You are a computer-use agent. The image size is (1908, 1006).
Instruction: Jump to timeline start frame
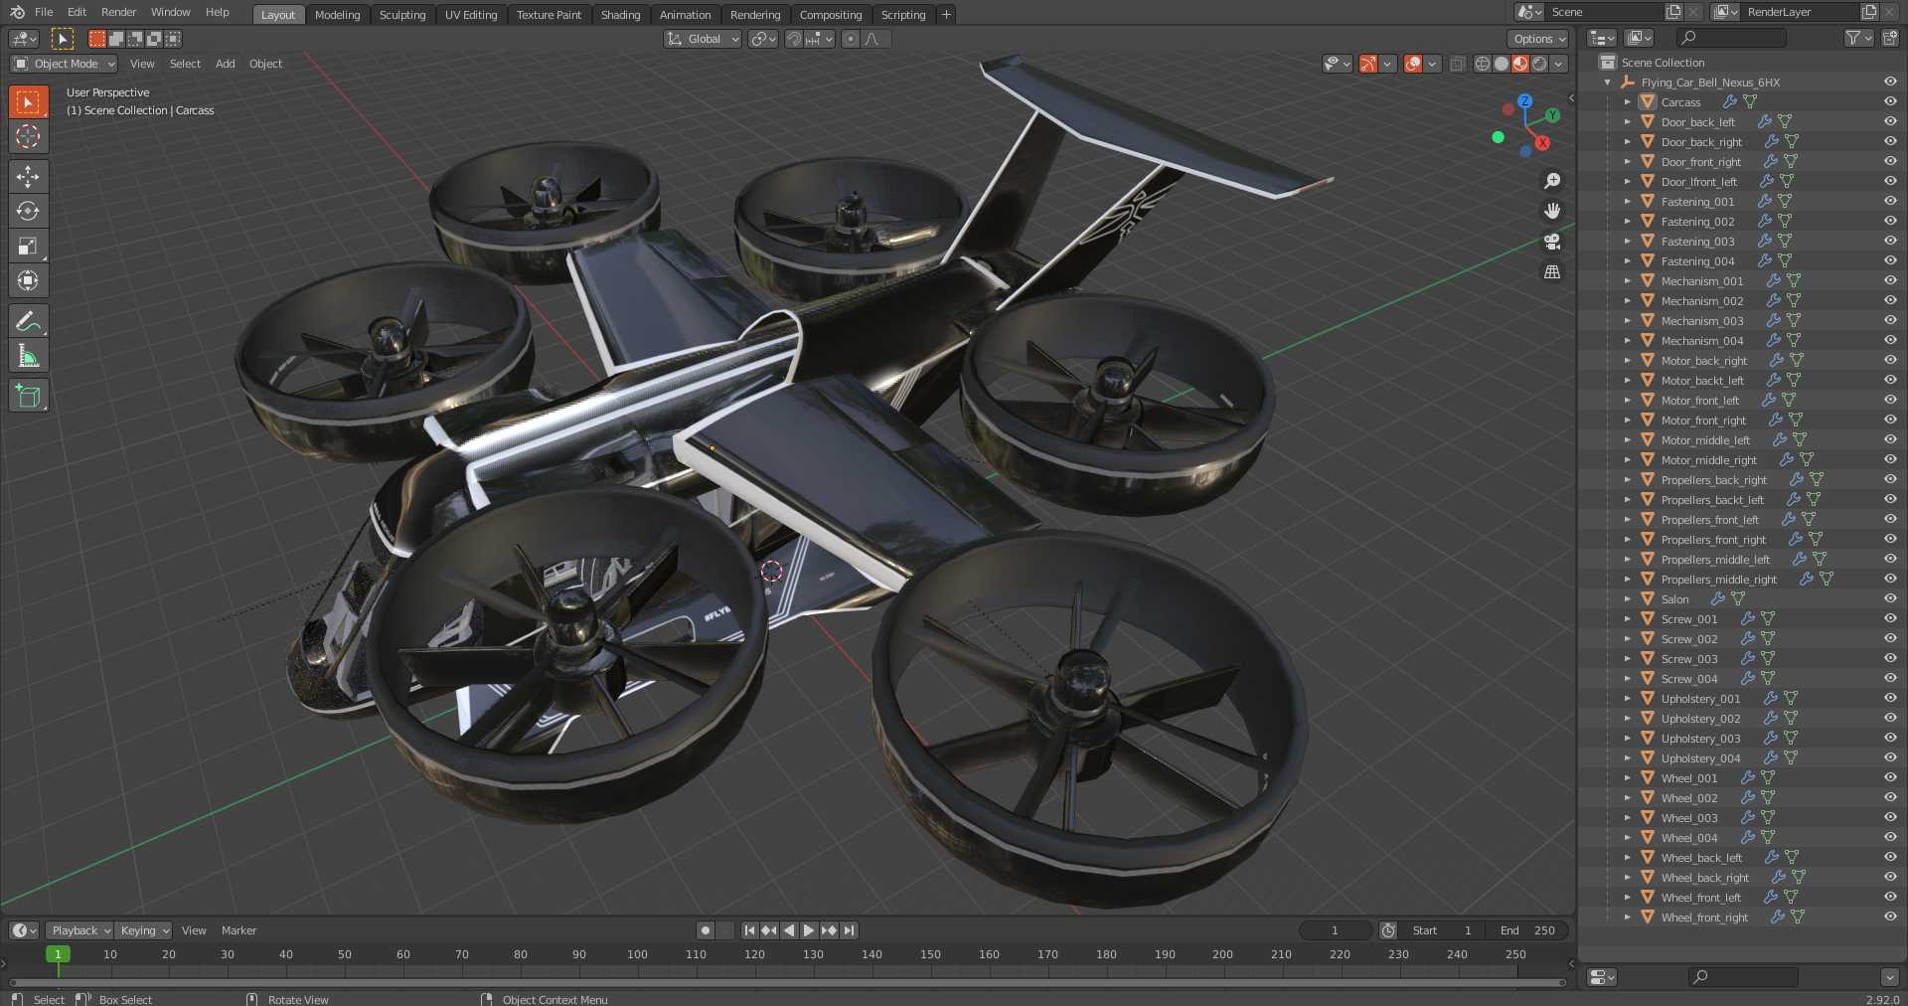coord(749,930)
